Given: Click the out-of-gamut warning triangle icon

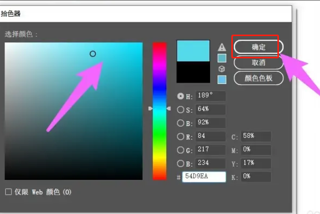Looking at the screenshot, I should click(222, 47).
